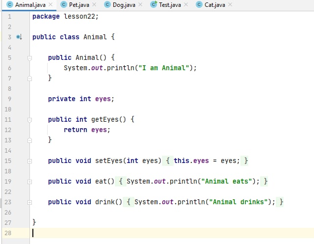Expand the folded eat() method at line 19

tap(29, 182)
